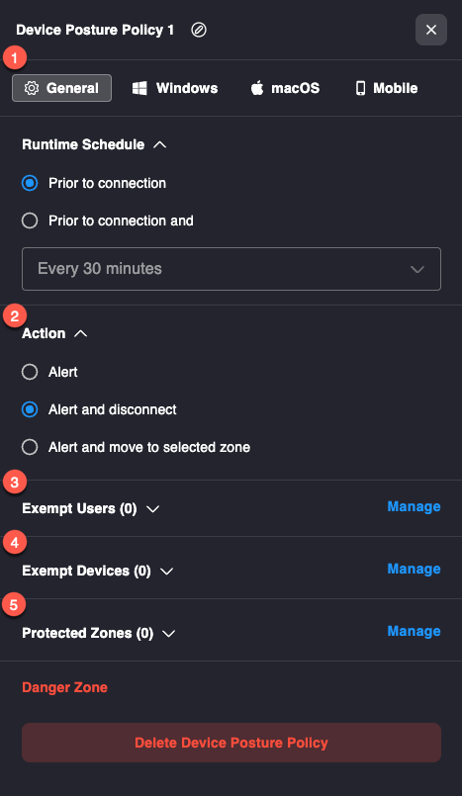Click the gear icon in General tab
462x796 pixels.
32,88
